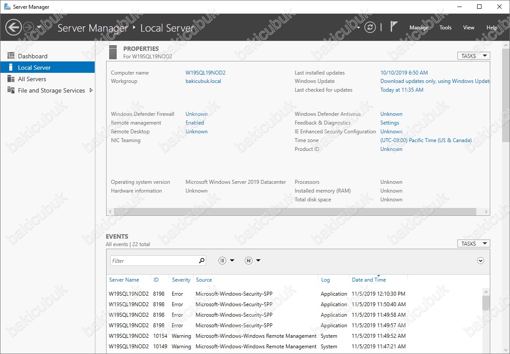Expand the saved queries dropdown arrow

[x=258, y=260]
